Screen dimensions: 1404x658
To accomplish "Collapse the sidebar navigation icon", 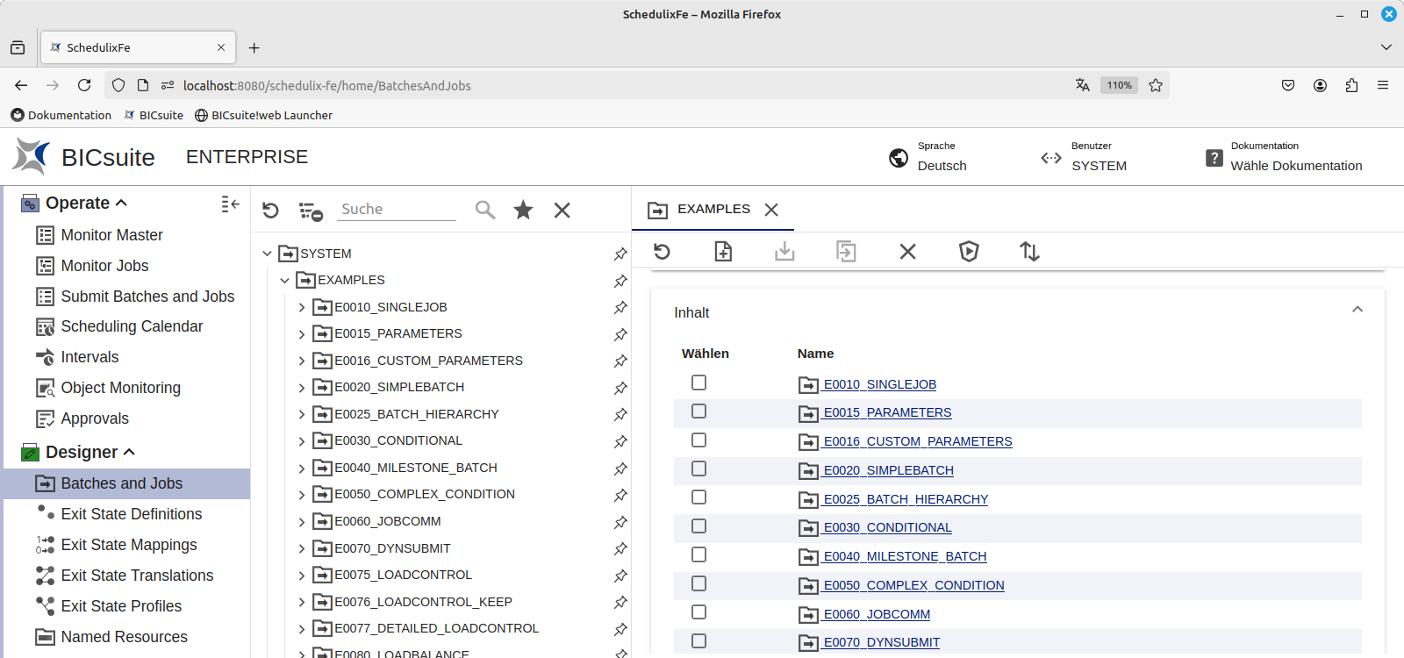I will pyautogui.click(x=230, y=204).
